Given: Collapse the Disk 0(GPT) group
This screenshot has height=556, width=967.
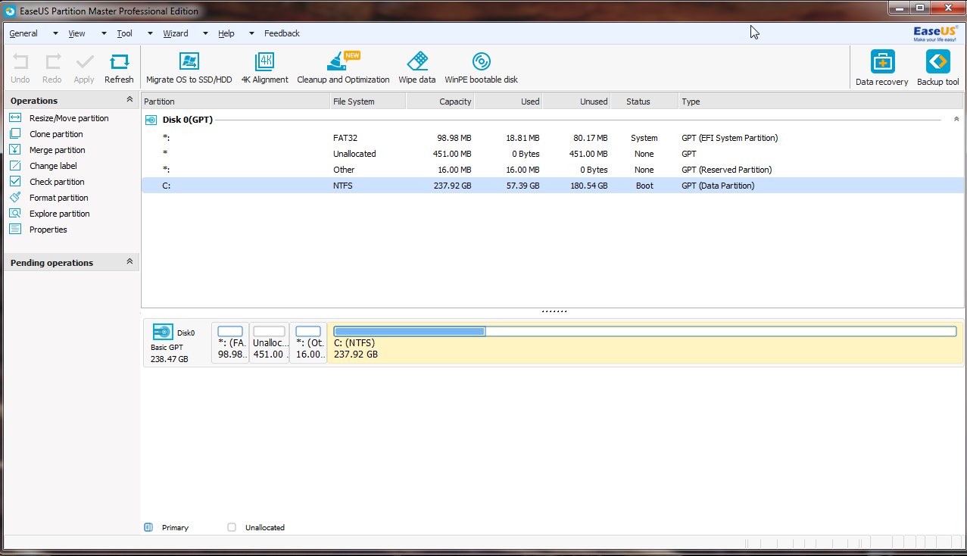Looking at the screenshot, I should pos(956,120).
